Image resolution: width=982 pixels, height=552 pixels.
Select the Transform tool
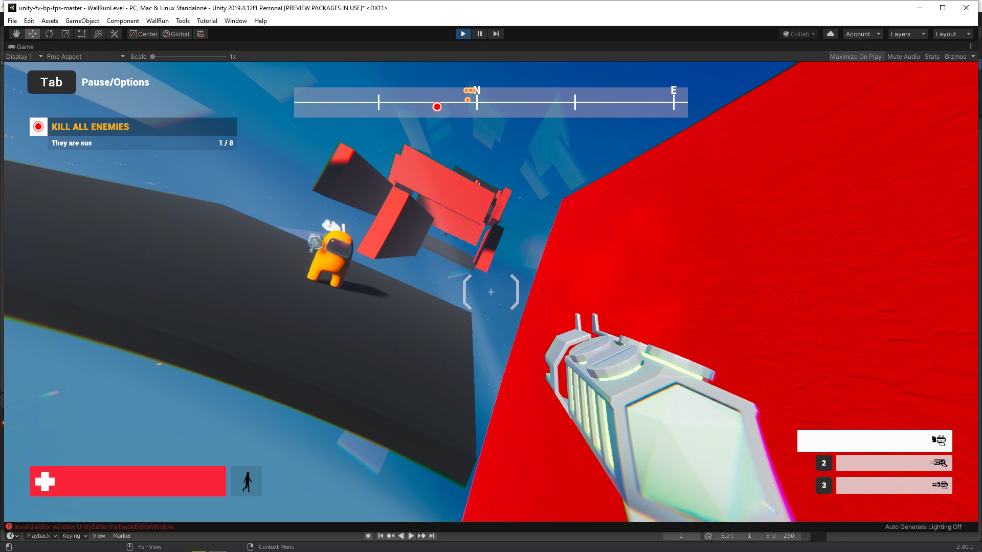coord(98,34)
